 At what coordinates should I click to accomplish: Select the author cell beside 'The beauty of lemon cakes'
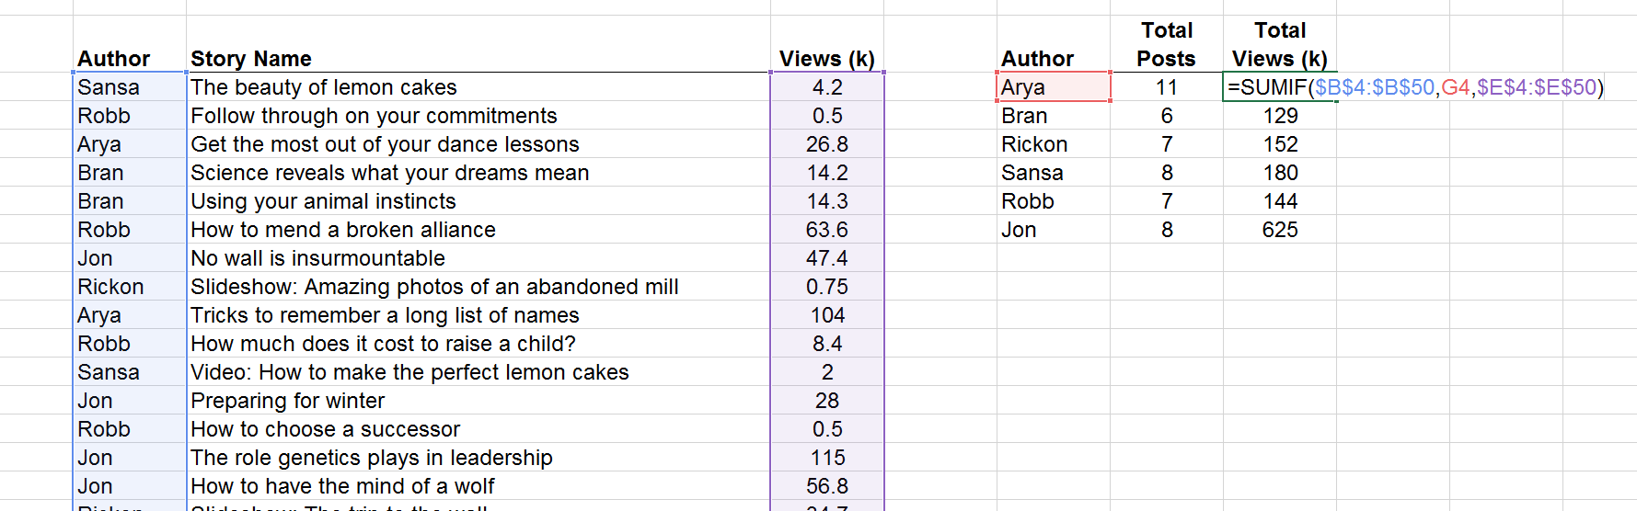pos(129,87)
